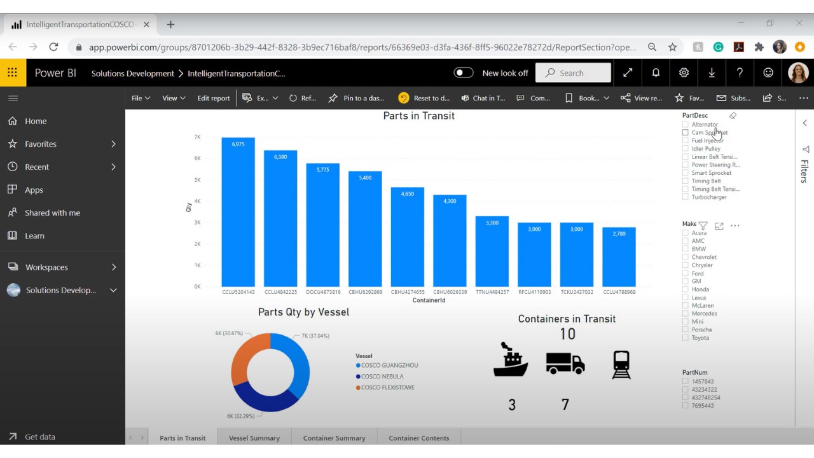Screen dimensions: 814x458
Task: Expand the Export dropdown
Action: 260,98
